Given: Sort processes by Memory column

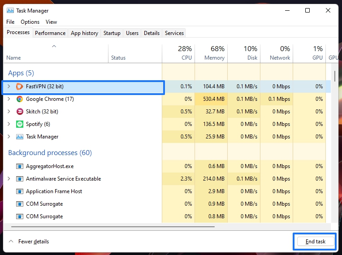Looking at the screenshot, I should tap(211, 54).
